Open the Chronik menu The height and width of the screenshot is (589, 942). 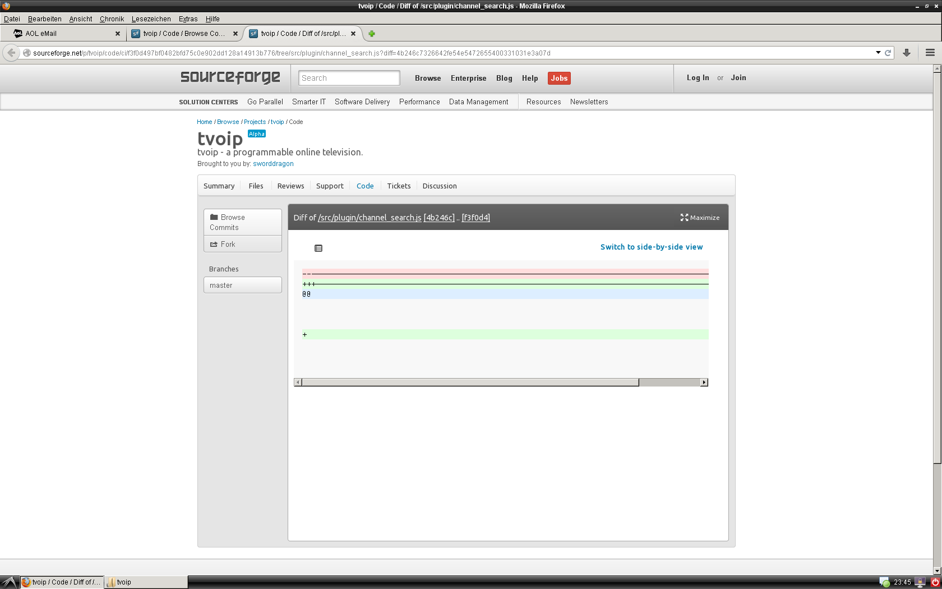[x=112, y=19]
